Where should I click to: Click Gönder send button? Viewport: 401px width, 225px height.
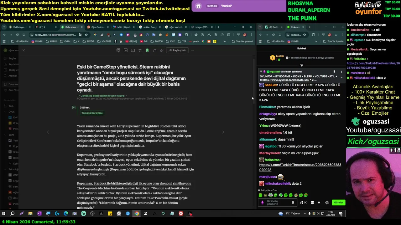click(338, 202)
